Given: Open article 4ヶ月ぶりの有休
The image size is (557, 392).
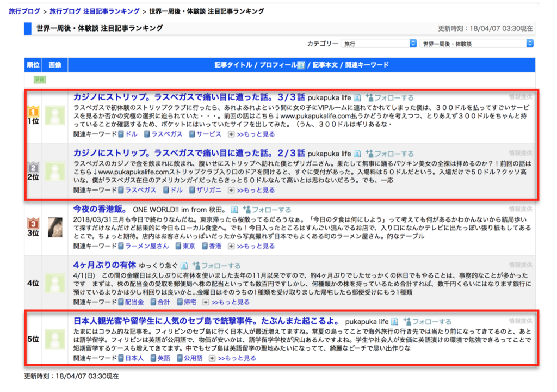Looking at the screenshot, I should click(104, 265).
